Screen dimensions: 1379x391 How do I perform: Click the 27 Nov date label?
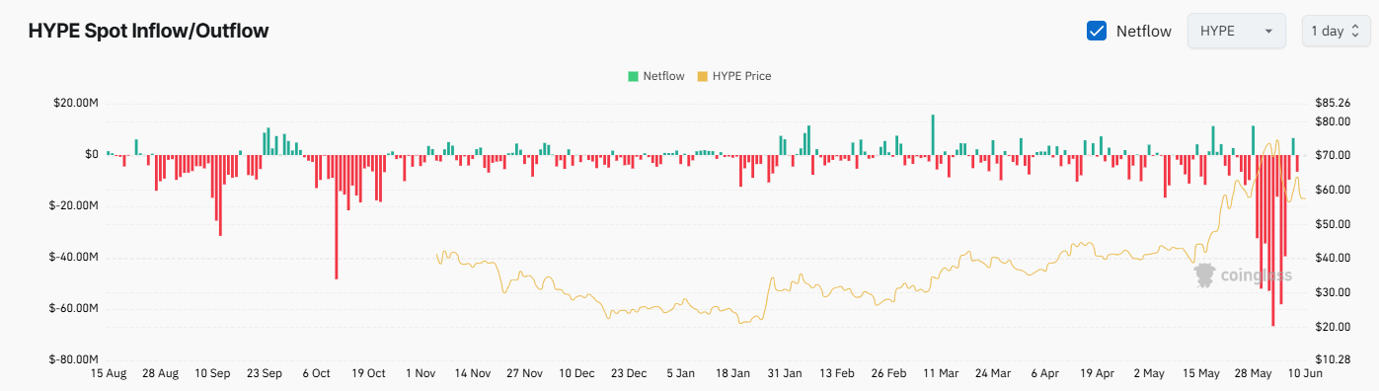(525, 374)
